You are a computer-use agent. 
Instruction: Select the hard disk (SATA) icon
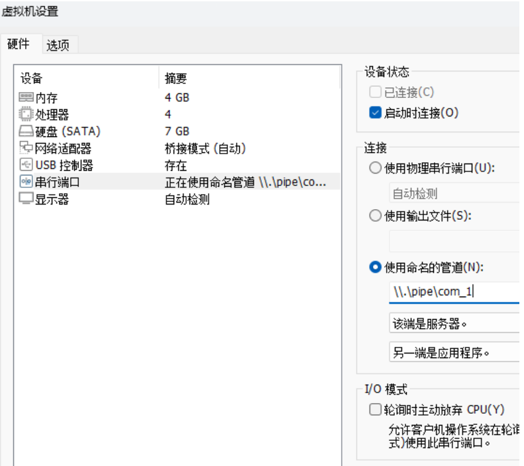[x=26, y=131]
